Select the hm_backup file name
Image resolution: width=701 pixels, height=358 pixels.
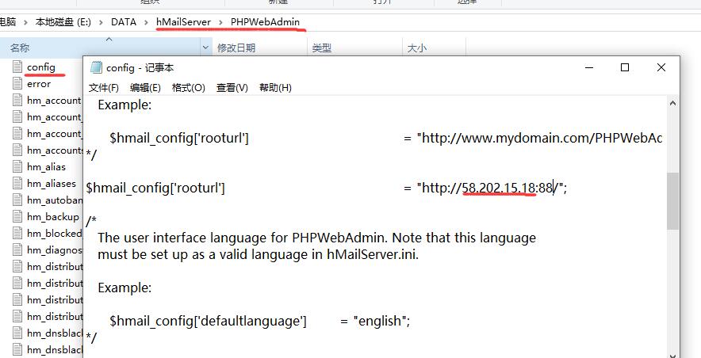pos(53,217)
